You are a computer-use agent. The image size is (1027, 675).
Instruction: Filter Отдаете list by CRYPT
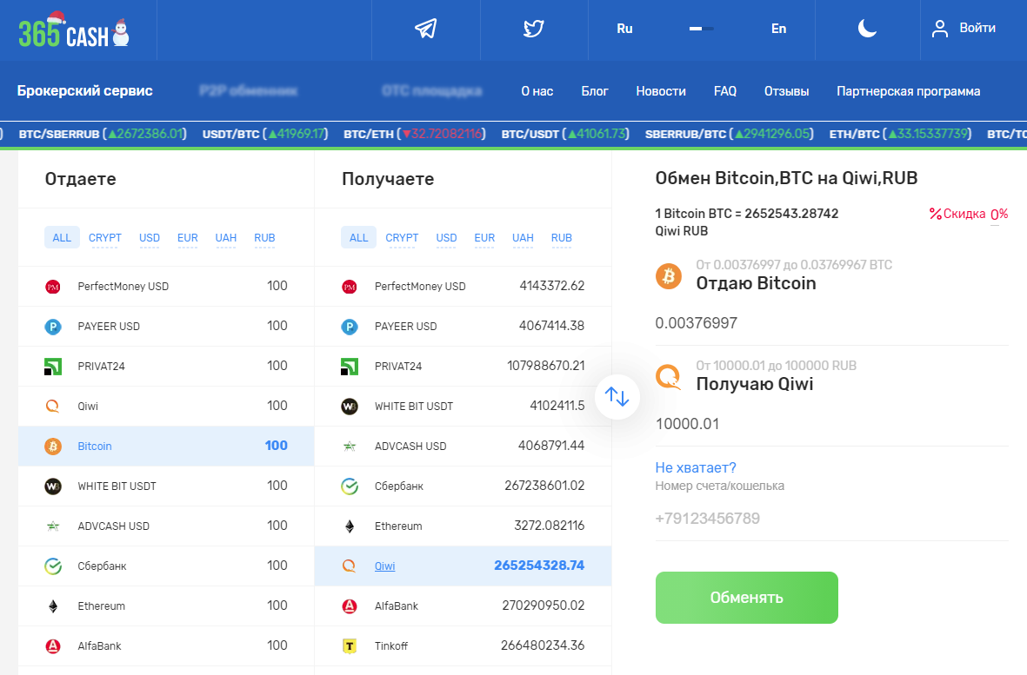[x=105, y=237]
